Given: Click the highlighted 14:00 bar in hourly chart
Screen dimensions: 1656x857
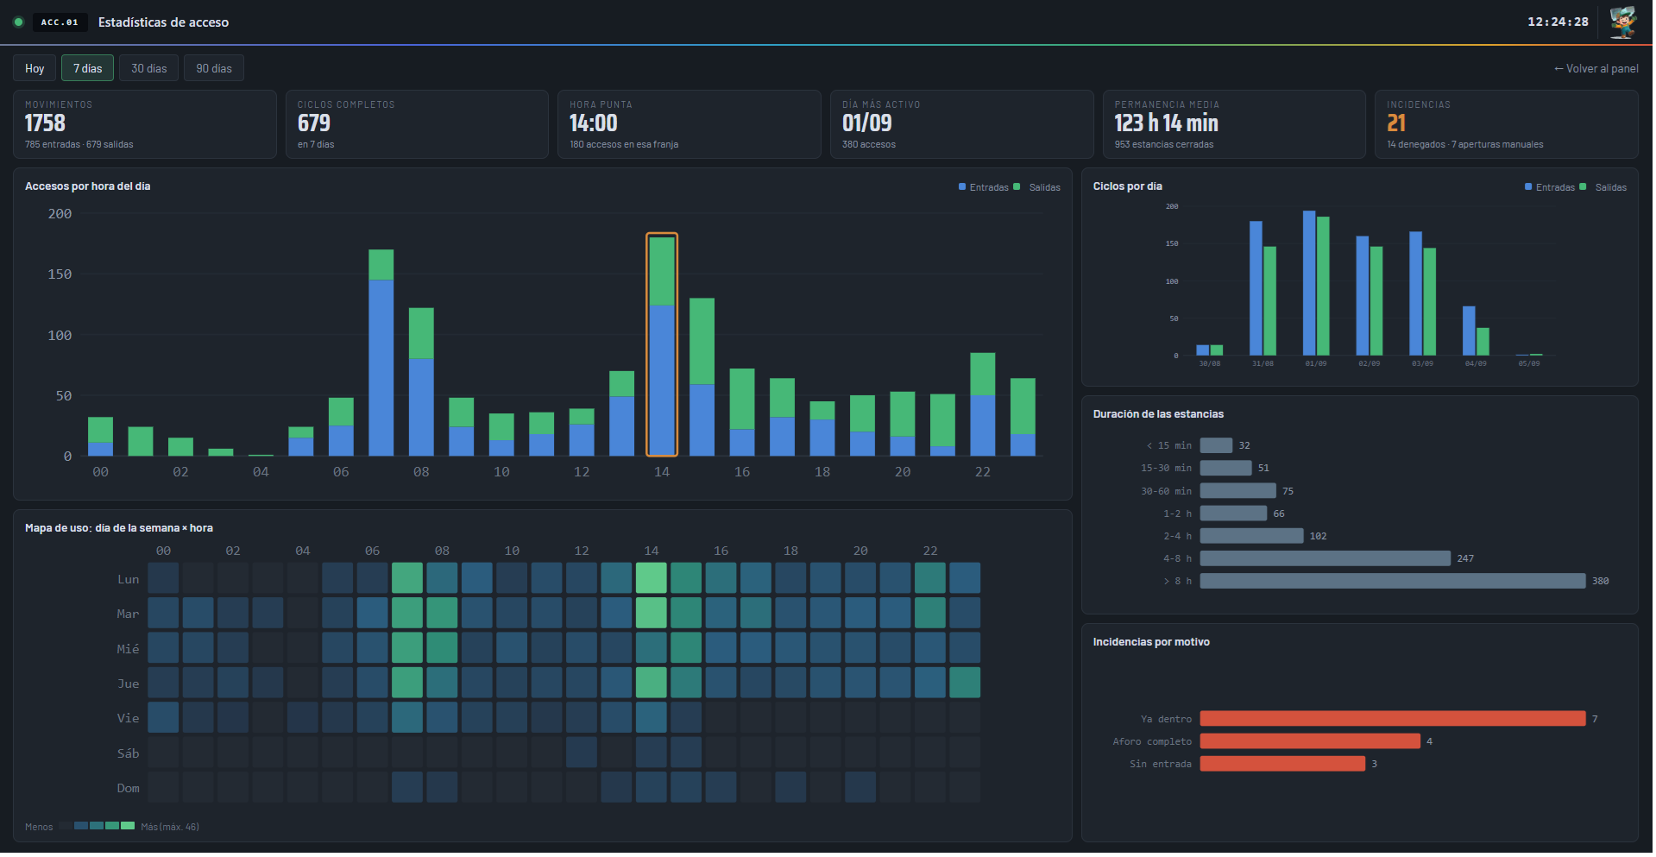Looking at the screenshot, I should coord(662,345).
